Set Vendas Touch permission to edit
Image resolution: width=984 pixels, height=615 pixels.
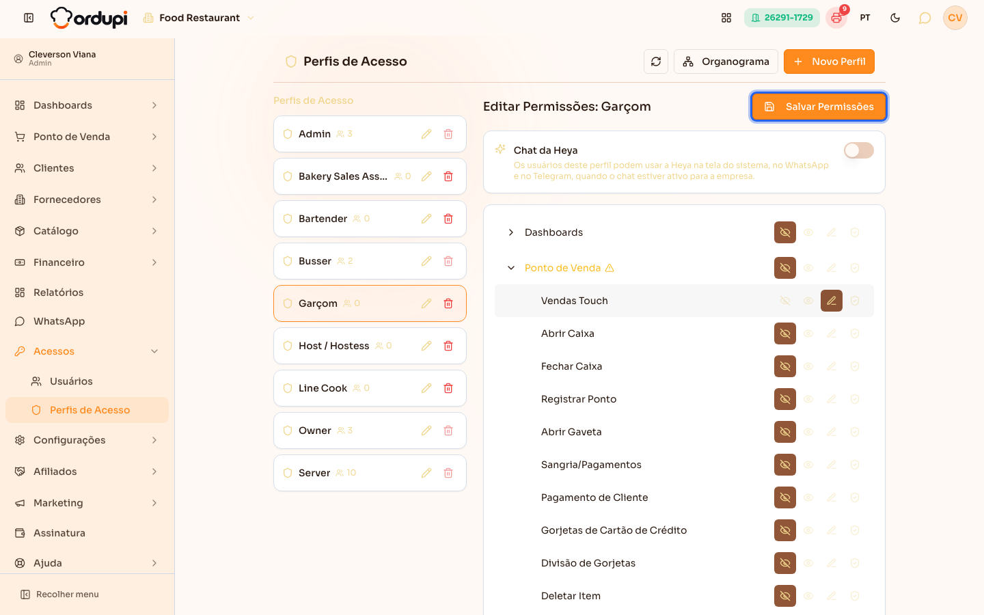pos(832,301)
